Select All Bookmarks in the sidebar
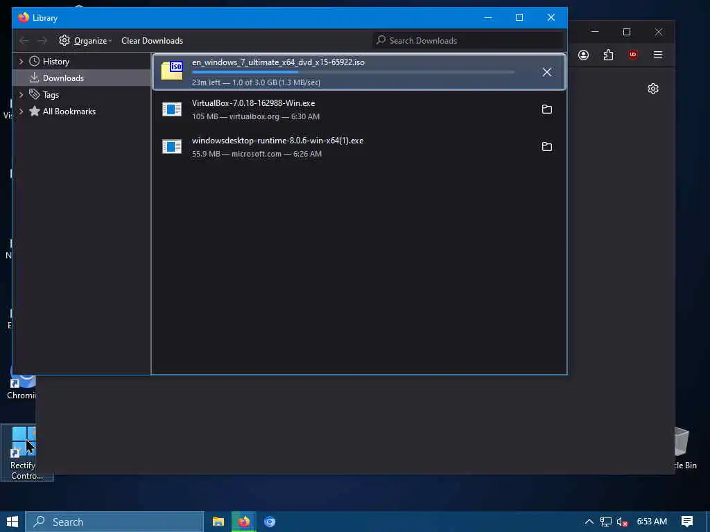This screenshot has width=710, height=532. (69, 112)
